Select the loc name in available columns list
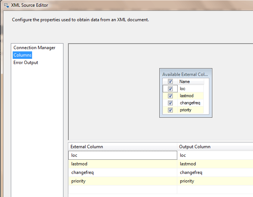The width and height of the screenshot is (253, 197). [182, 89]
